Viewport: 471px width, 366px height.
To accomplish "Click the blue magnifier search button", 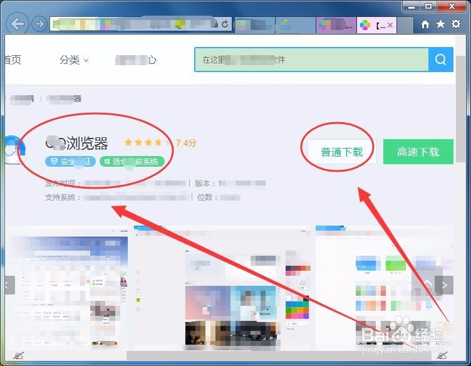I will [x=441, y=60].
